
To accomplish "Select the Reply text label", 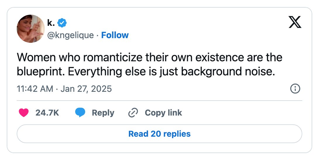I will [x=103, y=113].
